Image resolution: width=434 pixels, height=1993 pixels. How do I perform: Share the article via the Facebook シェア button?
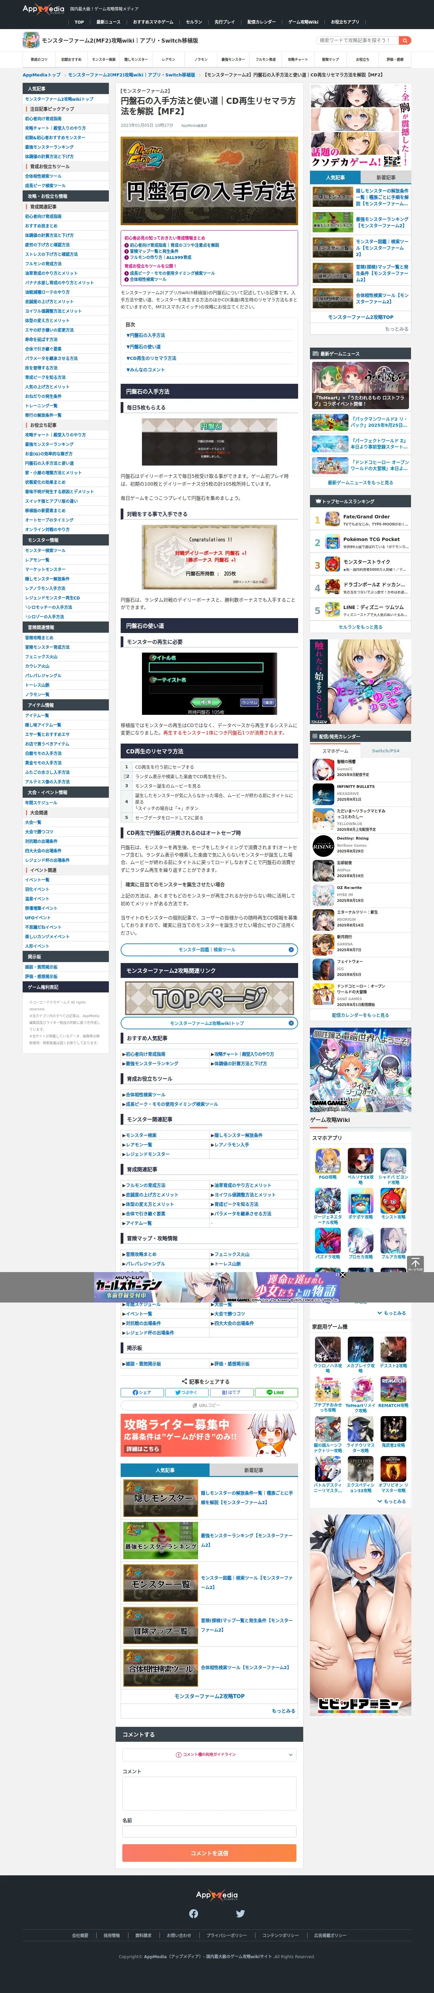(142, 1392)
